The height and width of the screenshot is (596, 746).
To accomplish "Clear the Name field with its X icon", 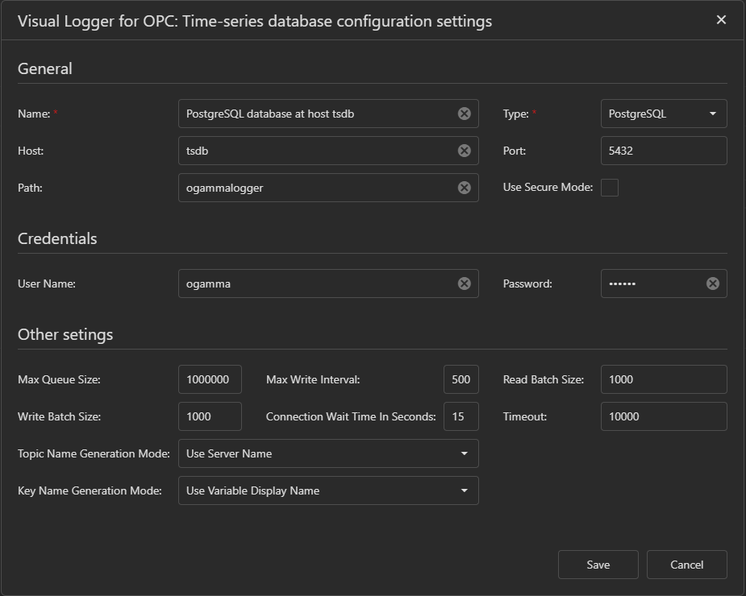I will [x=464, y=114].
